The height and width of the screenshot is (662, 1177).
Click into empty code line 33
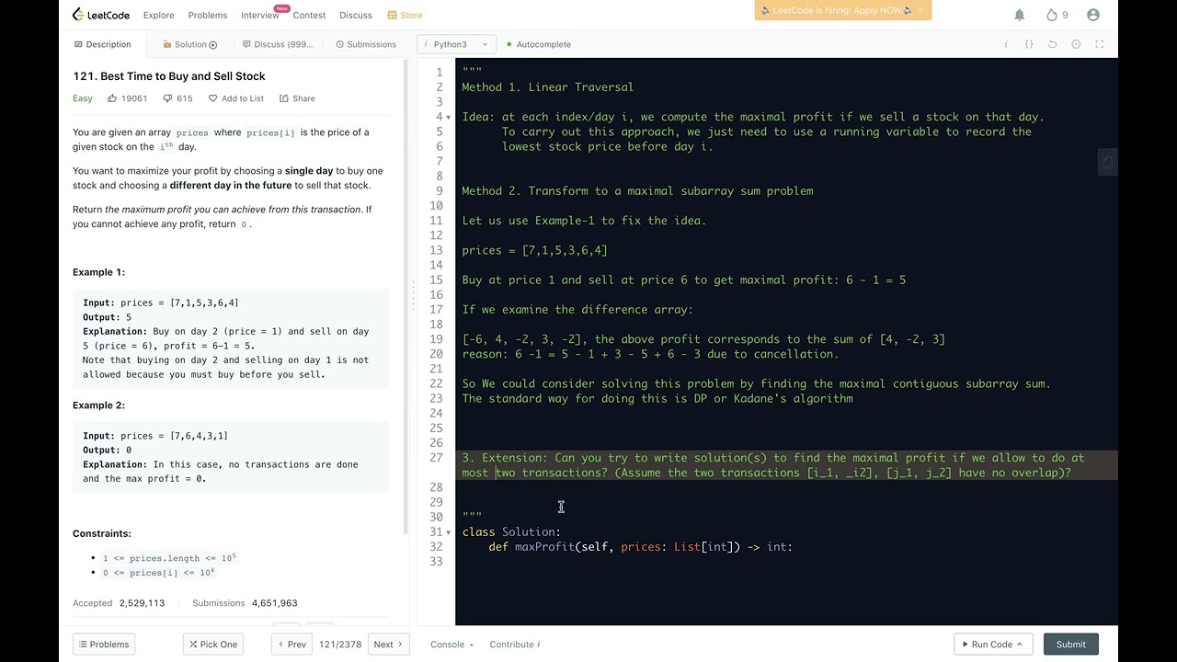[x=786, y=562]
